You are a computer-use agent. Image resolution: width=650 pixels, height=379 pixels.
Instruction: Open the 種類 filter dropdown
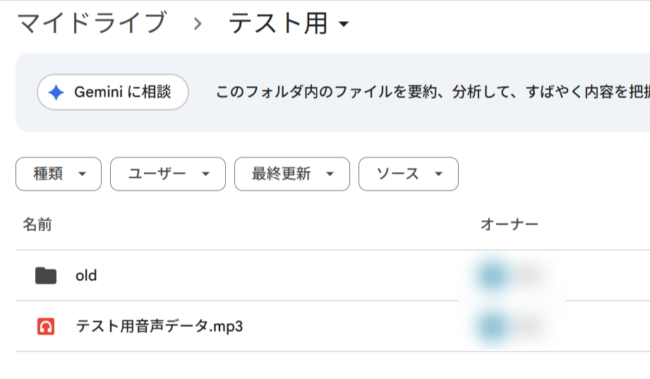59,174
